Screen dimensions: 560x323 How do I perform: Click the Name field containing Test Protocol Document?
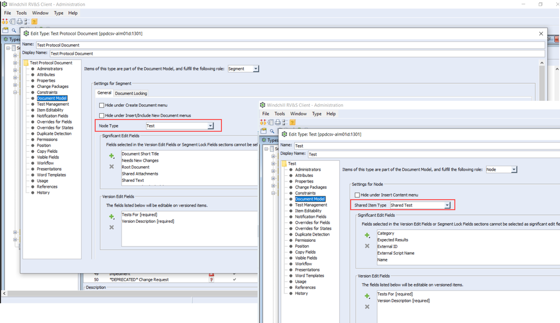pyautogui.click(x=290, y=45)
